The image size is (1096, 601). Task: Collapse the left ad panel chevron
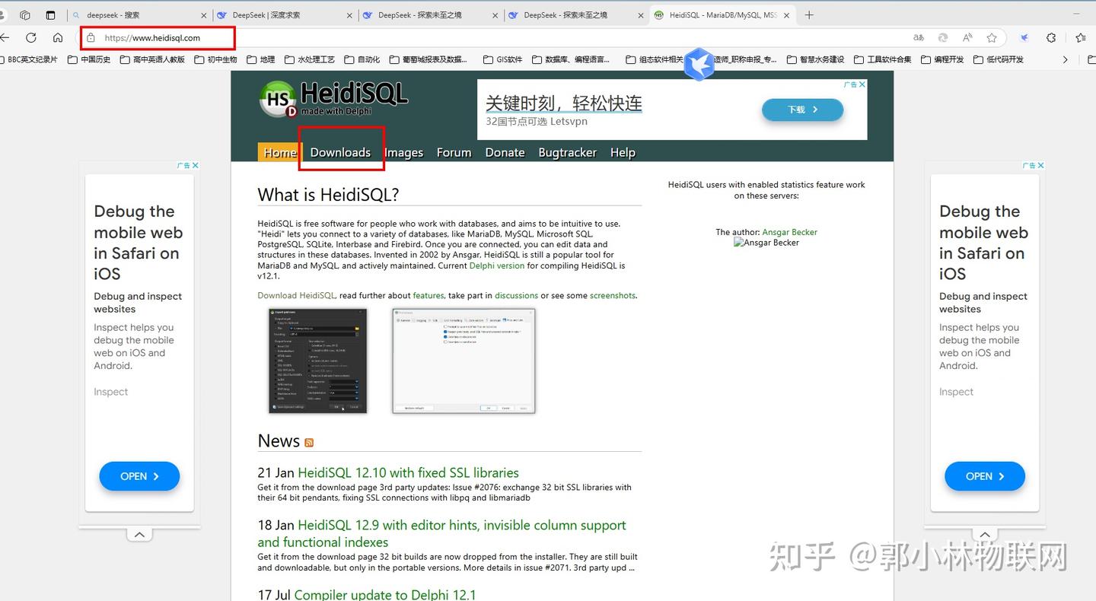tap(139, 534)
